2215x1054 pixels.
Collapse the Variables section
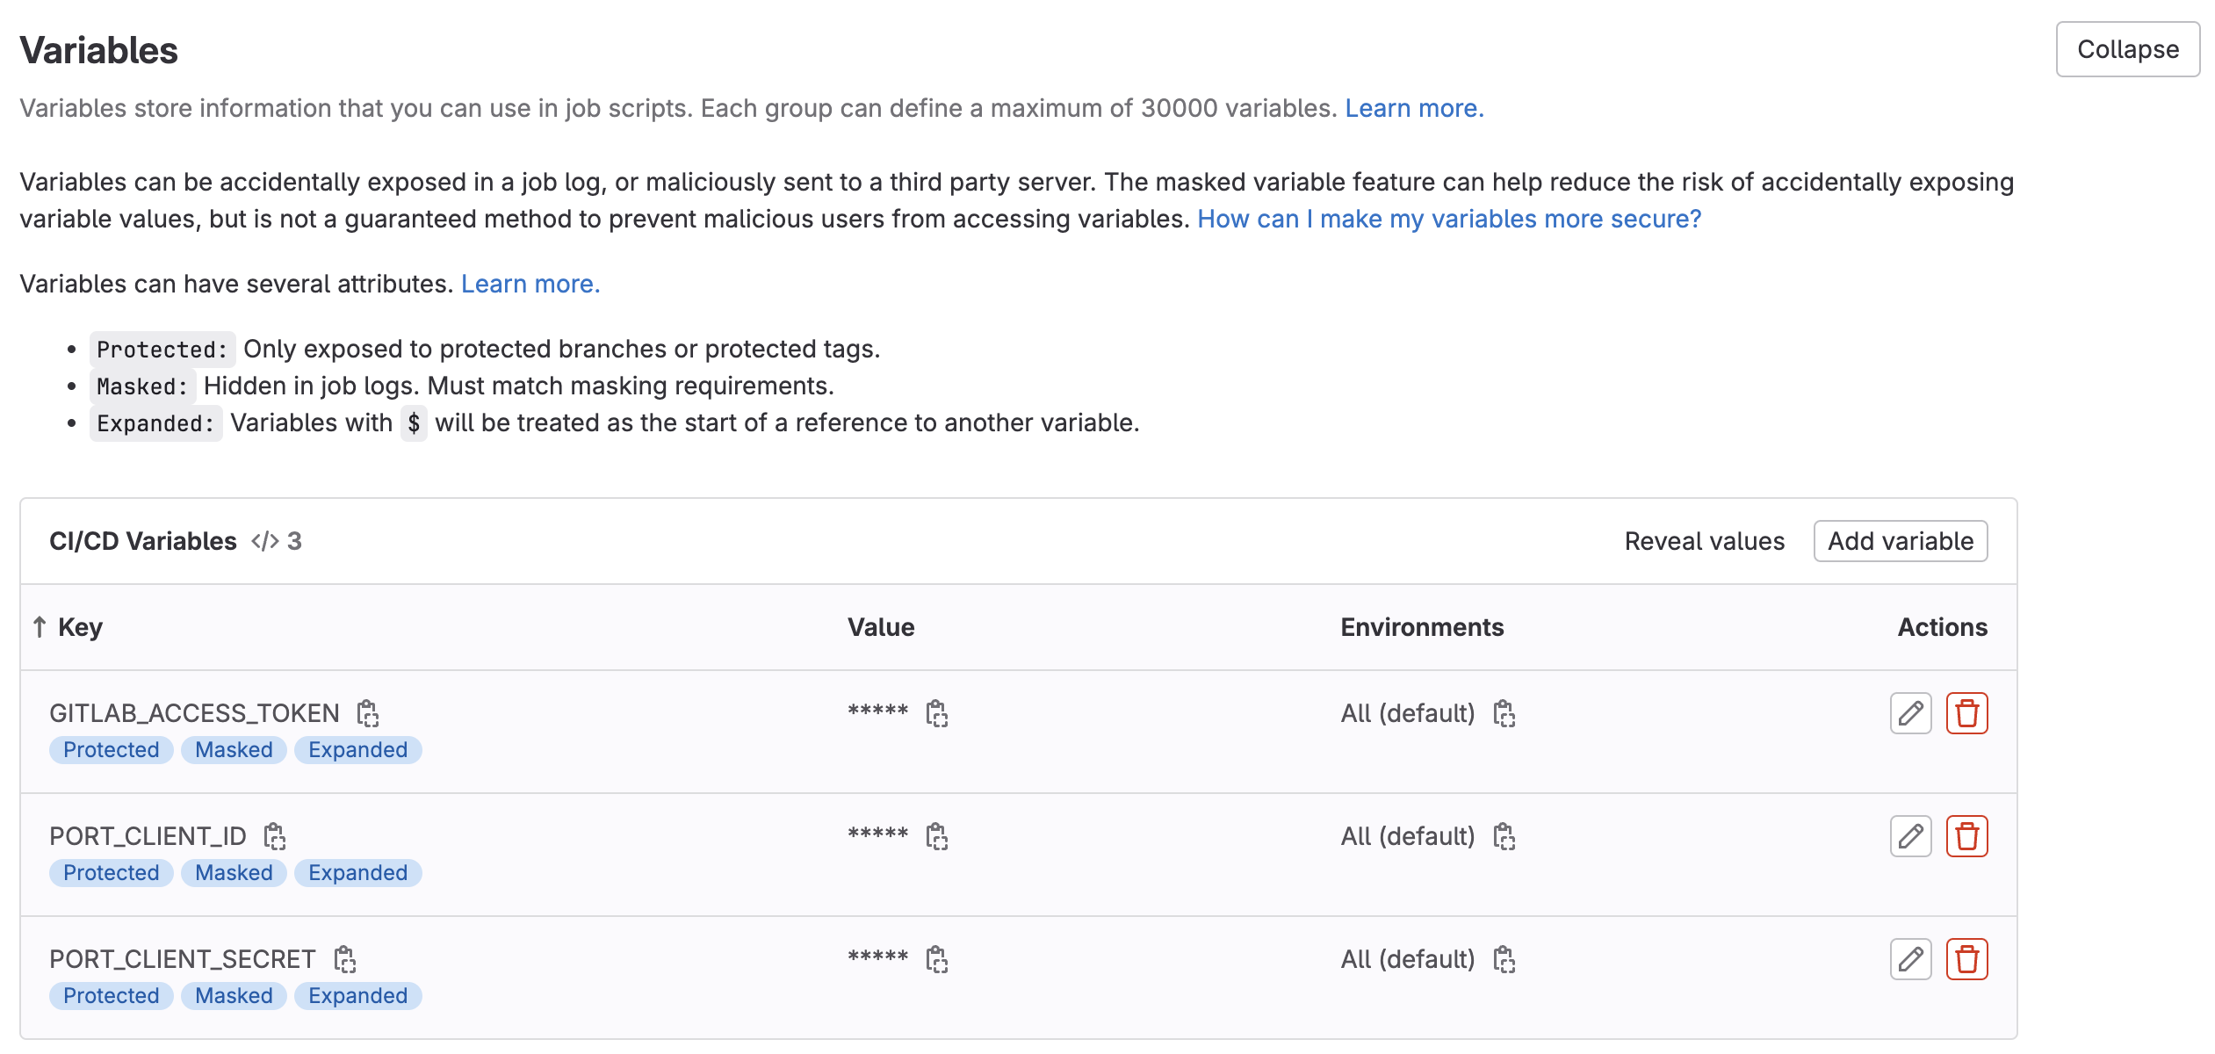2126,49
